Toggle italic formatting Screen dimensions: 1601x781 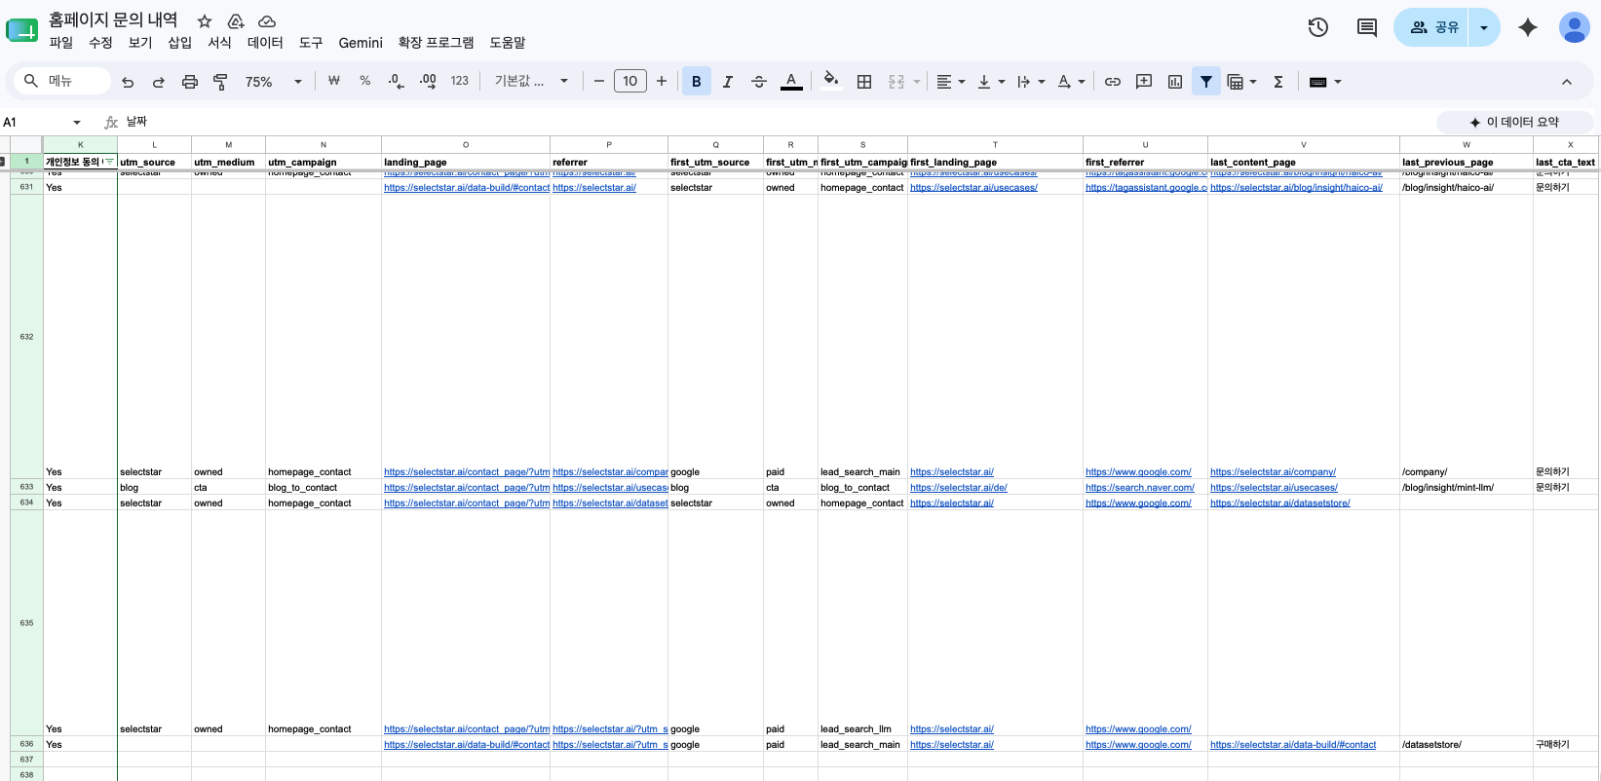tap(728, 82)
